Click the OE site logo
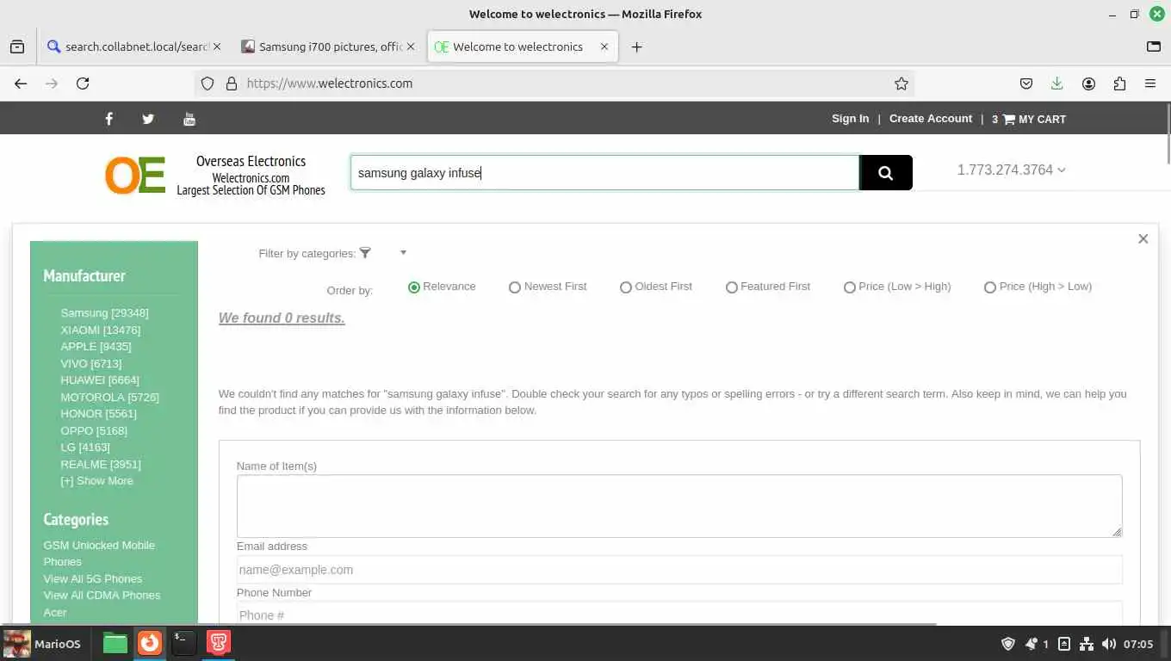 click(135, 176)
